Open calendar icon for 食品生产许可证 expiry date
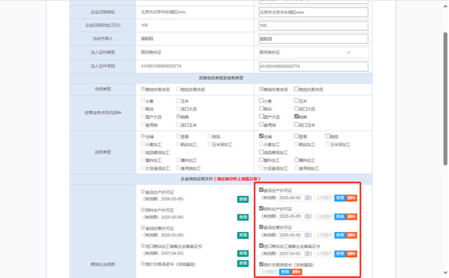The height and width of the screenshot is (278, 449). pyautogui.click(x=307, y=198)
